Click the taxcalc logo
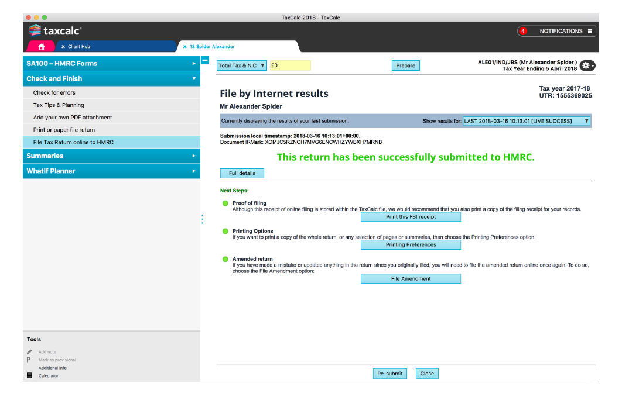Screen dimensions: 622x414 pos(55,30)
